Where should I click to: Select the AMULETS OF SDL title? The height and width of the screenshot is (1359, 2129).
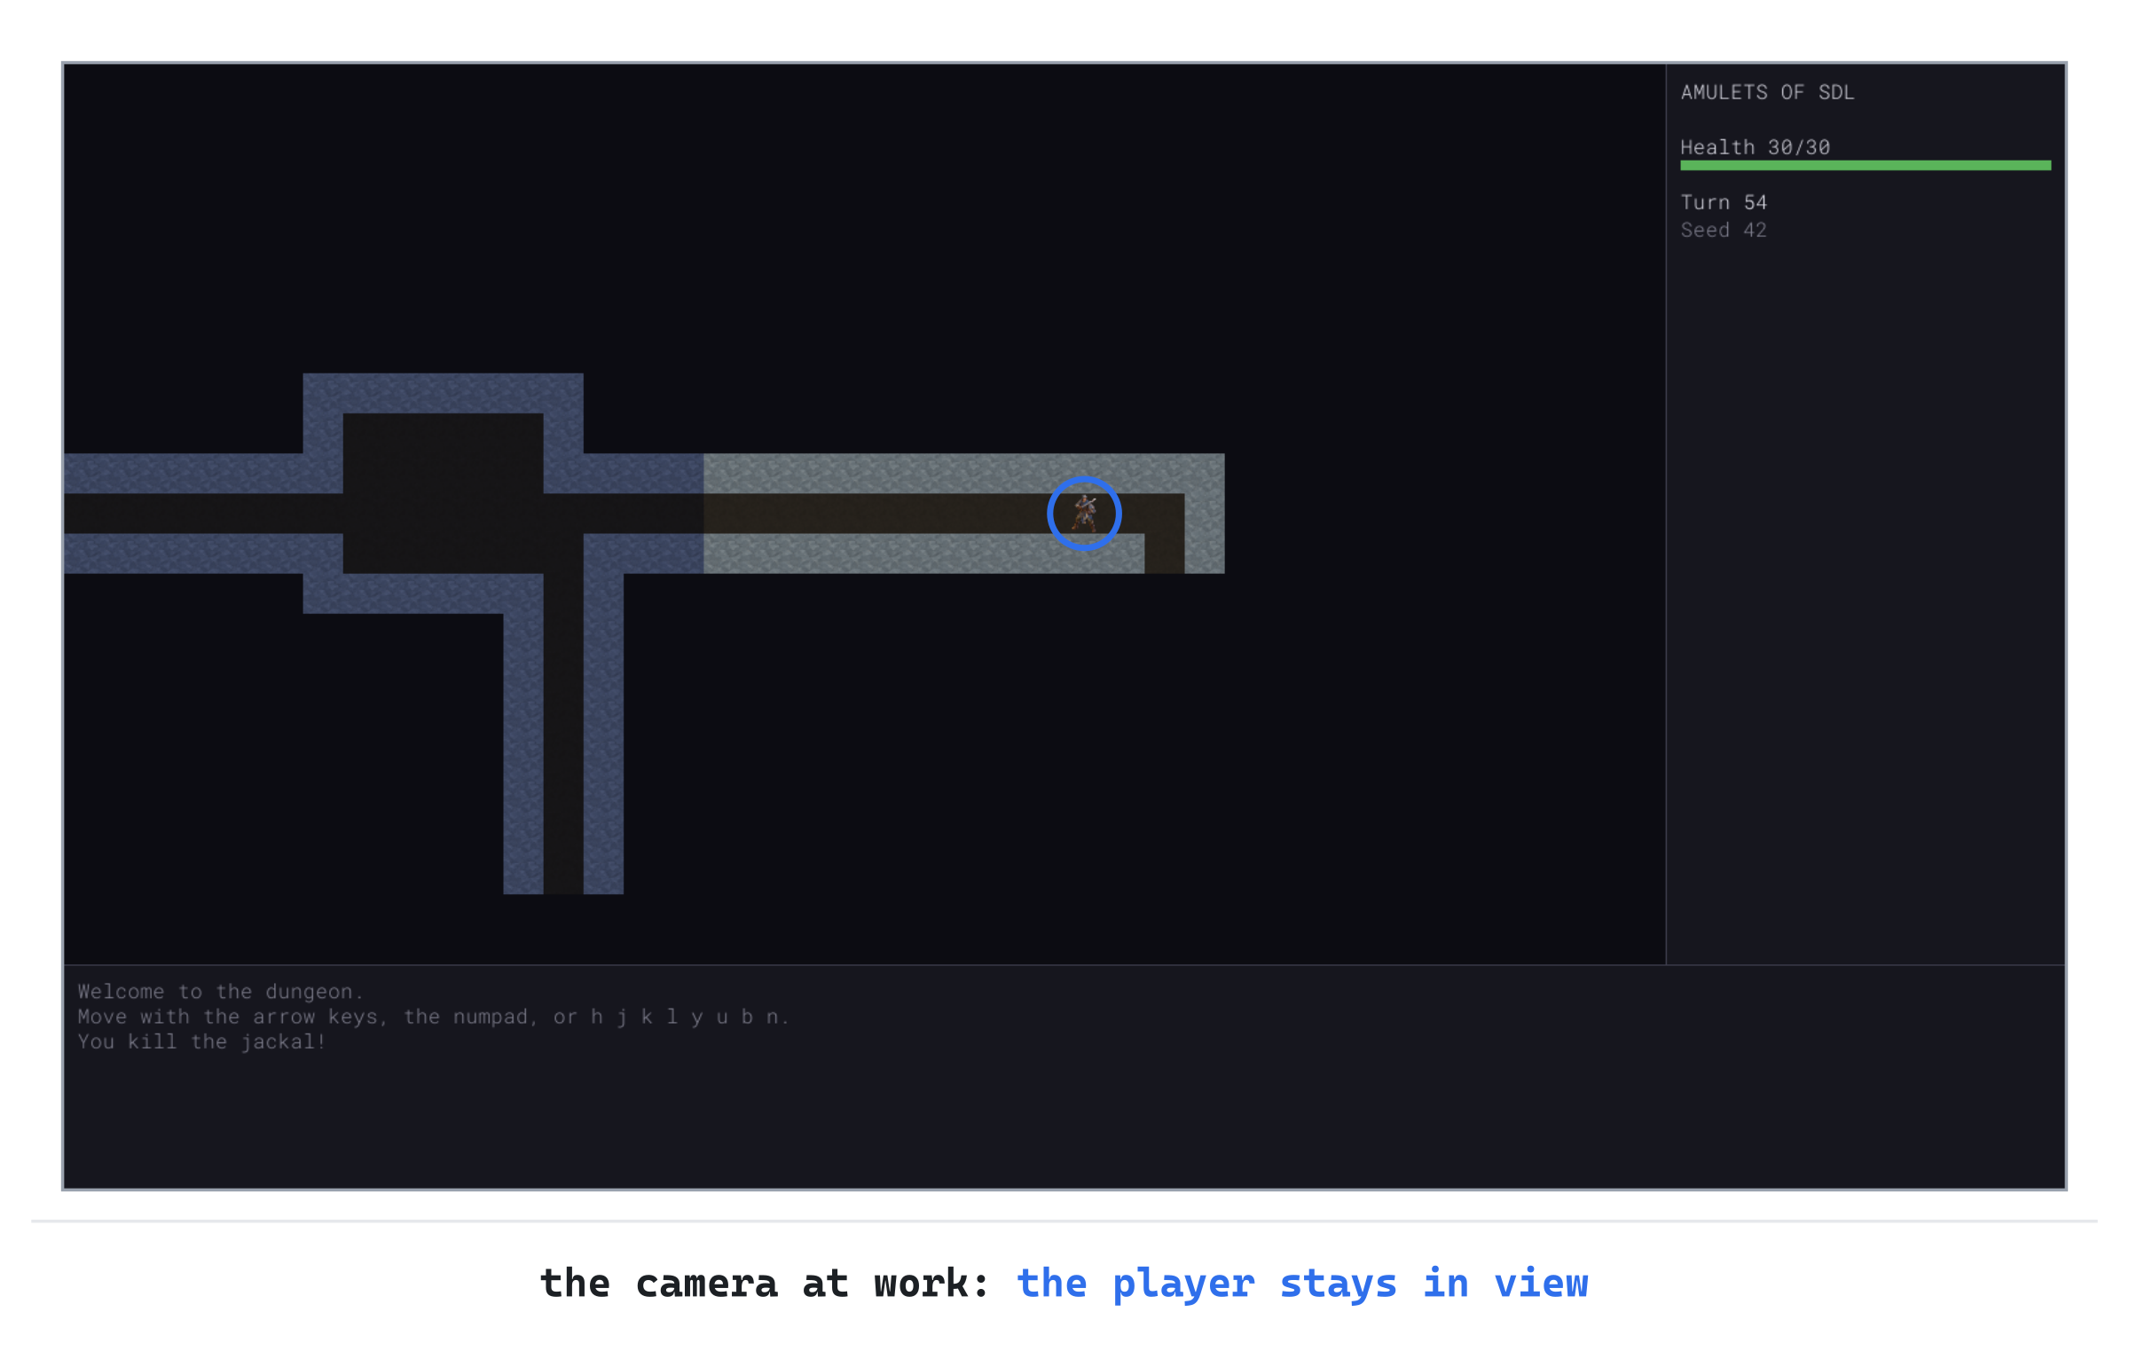[x=1767, y=92]
